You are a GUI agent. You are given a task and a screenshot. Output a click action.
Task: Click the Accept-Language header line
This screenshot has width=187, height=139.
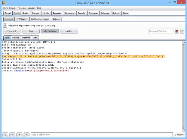(42, 68)
